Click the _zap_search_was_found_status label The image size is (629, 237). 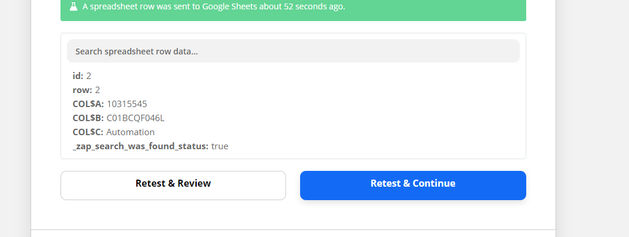point(140,146)
